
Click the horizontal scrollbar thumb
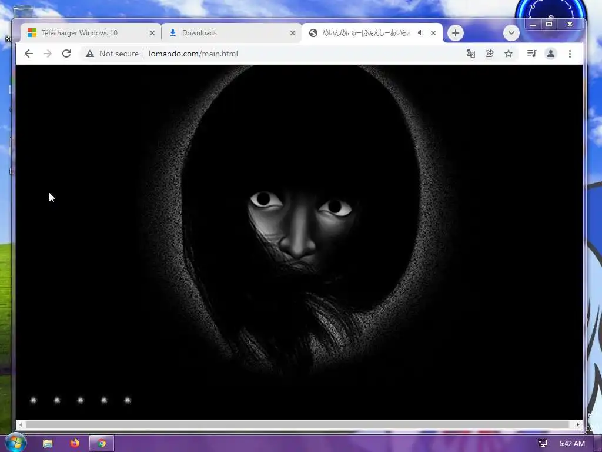298,425
